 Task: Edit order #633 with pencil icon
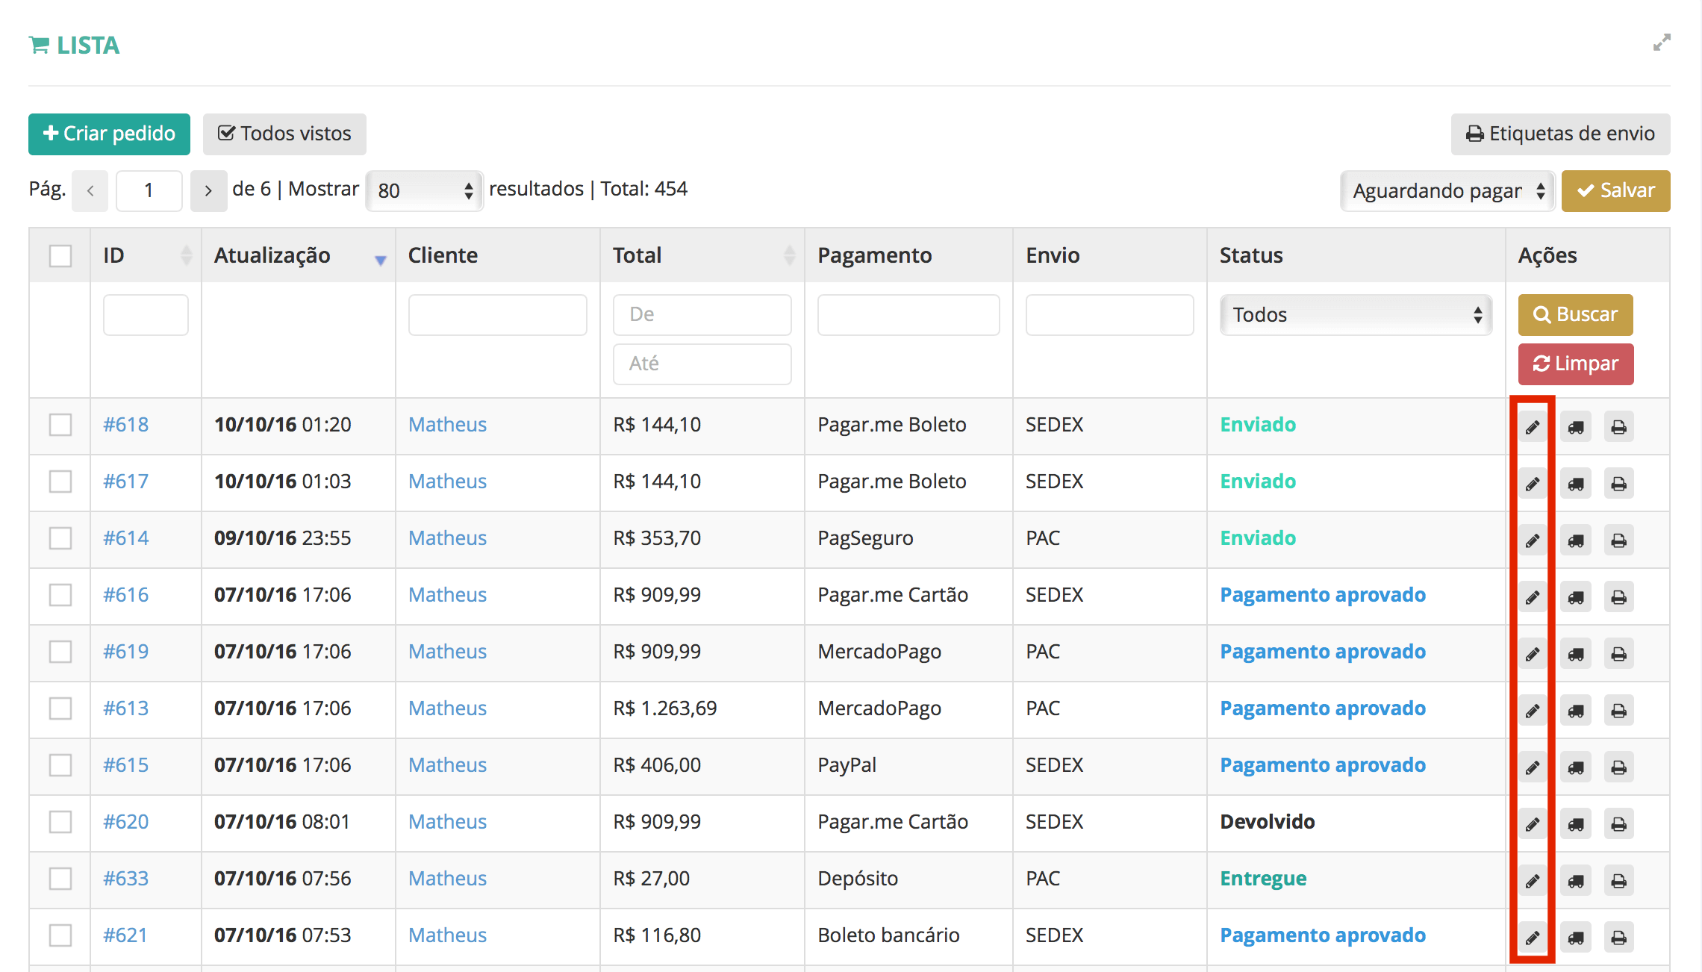tap(1533, 881)
